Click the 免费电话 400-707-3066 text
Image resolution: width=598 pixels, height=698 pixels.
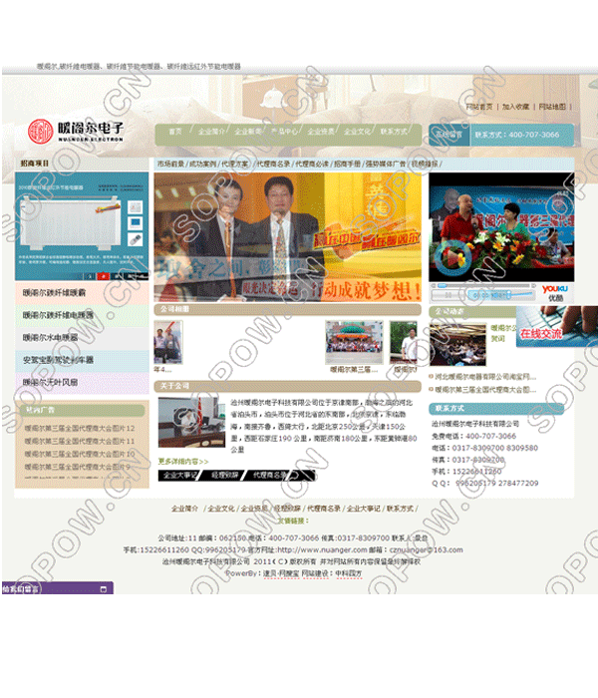pos(473,437)
